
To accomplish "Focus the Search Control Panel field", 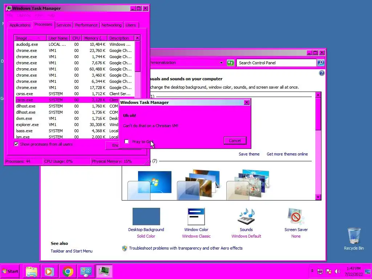I will point(276,63).
